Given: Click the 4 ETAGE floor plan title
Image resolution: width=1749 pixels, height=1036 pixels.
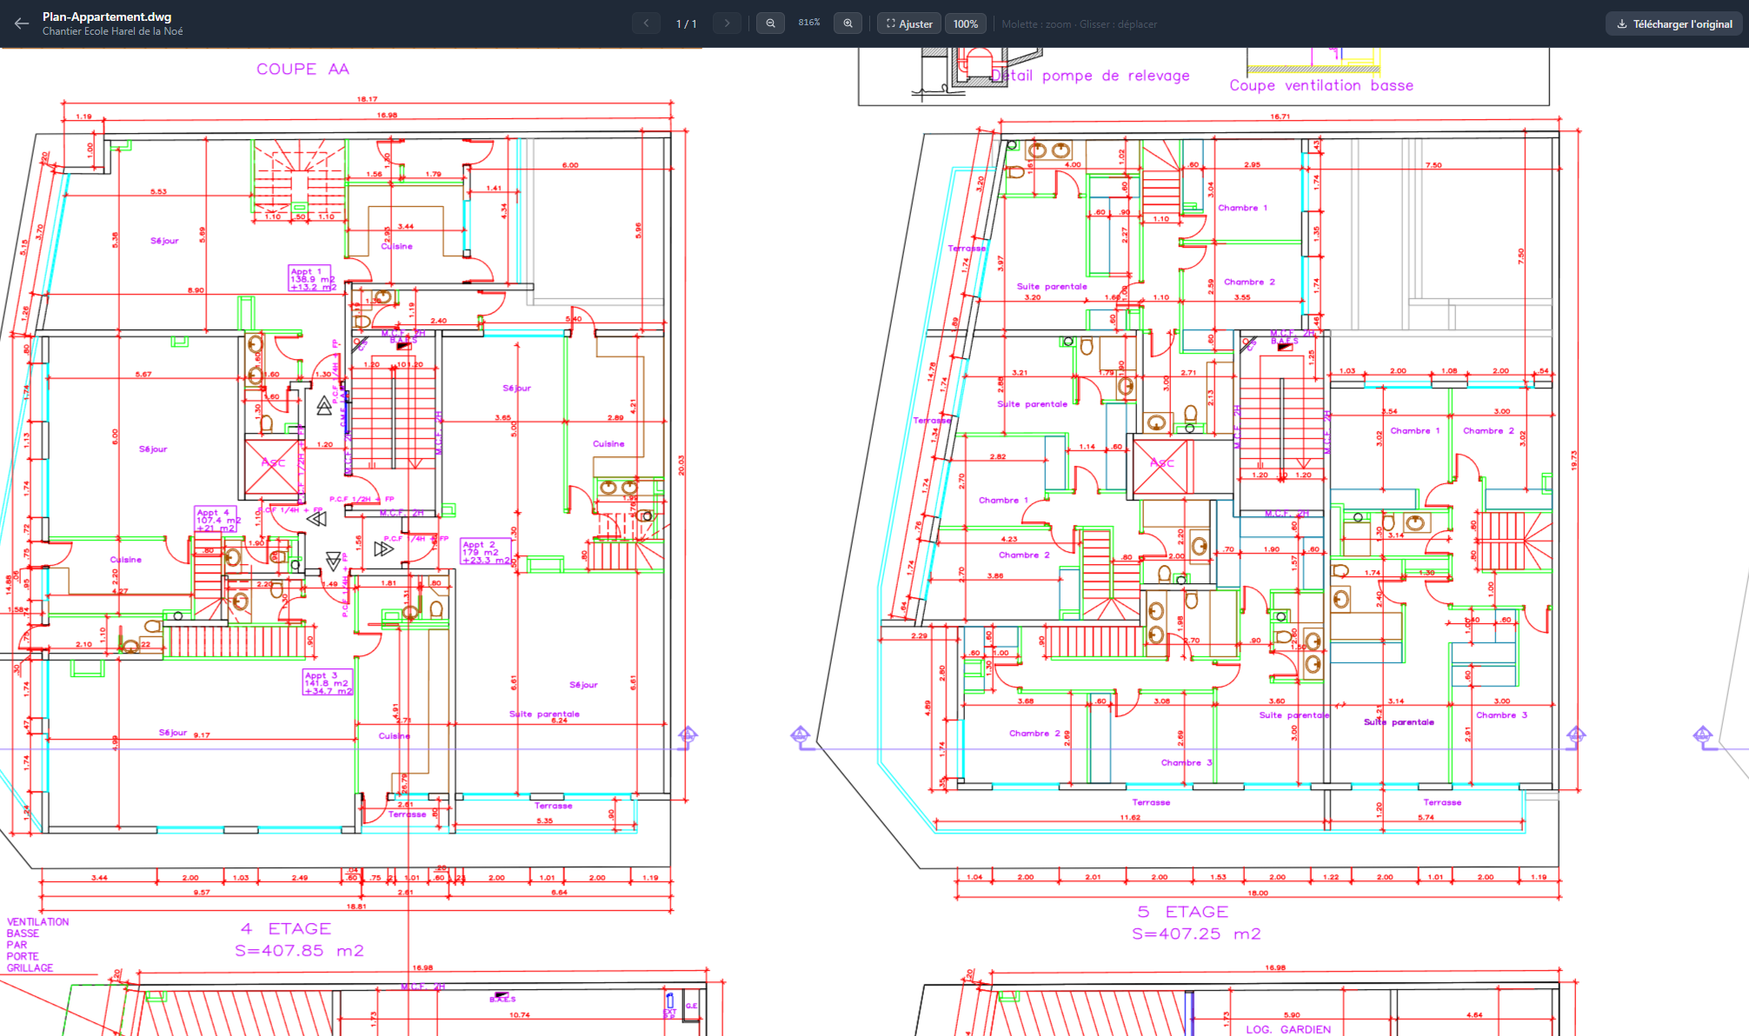Looking at the screenshot, I should click(x=286, y=928).
